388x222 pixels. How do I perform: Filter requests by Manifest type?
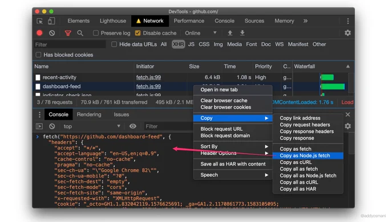(x=298, y=44)
